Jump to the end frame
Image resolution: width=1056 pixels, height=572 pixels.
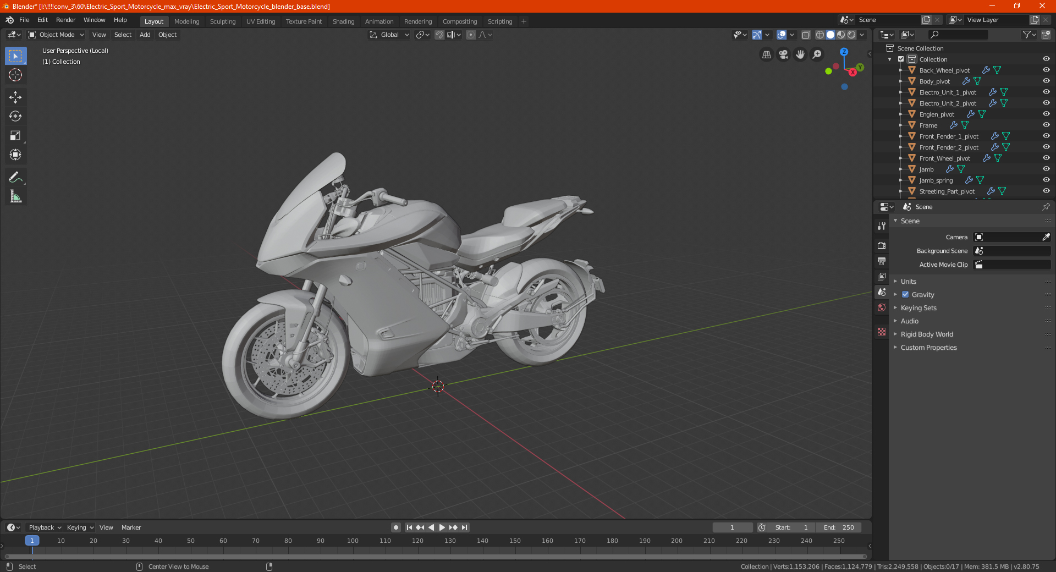click(x=464, y=527)
